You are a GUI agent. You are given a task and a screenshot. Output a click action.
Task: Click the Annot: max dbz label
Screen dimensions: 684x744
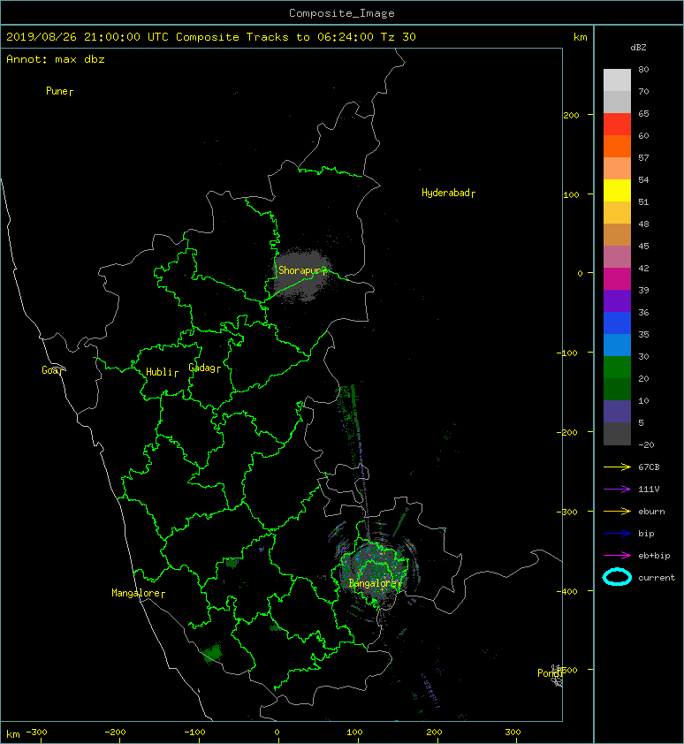(56, 59)
